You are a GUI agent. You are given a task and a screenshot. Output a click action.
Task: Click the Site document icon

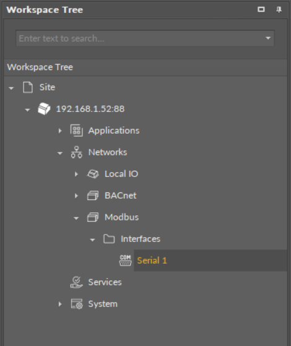point(28,87)
